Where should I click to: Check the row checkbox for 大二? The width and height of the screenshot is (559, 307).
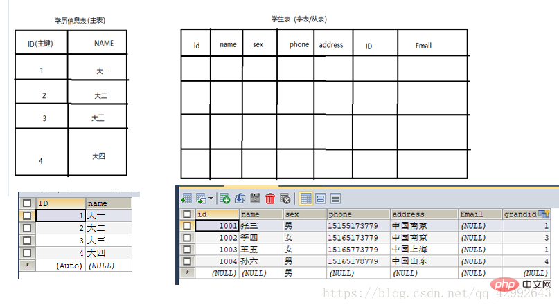point(27,228)
